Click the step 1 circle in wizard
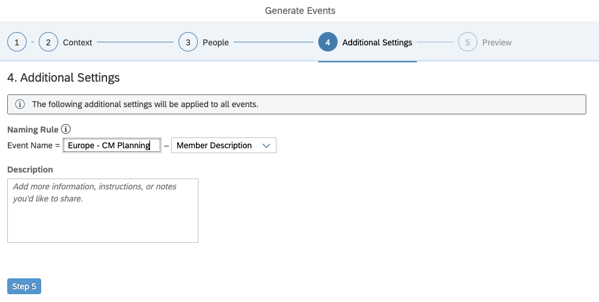Image resolution: width=599 pixels, height=302 pixels. click(17, 42)
